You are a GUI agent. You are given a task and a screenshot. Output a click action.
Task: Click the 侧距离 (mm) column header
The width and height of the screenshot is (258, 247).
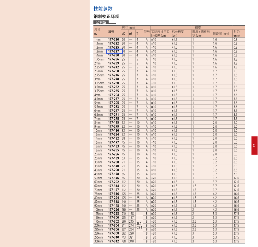coord(221,34)
